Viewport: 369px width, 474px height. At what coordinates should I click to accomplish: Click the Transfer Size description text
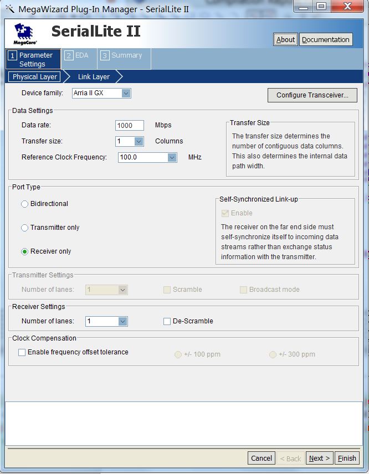tap(289, 151)
